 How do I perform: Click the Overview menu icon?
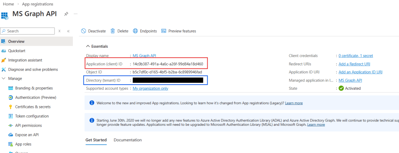click(x=4, y=42)
